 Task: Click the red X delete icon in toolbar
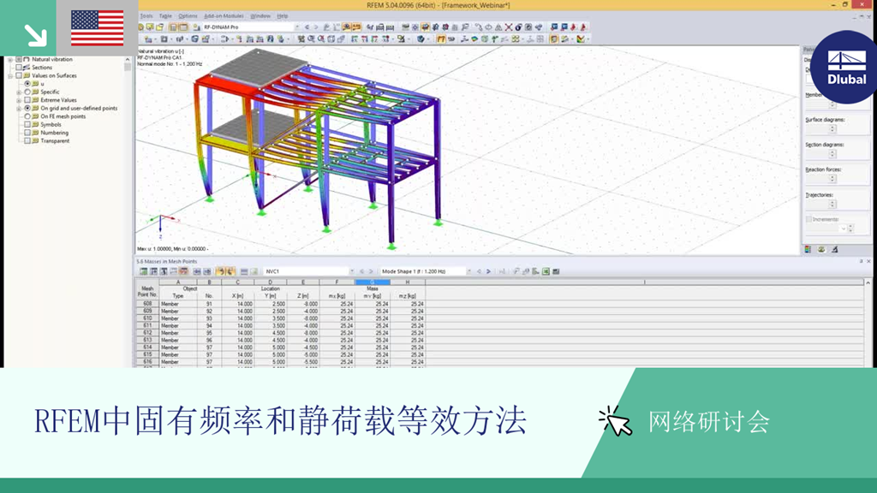pyautogui.click(x=509, y=27)
